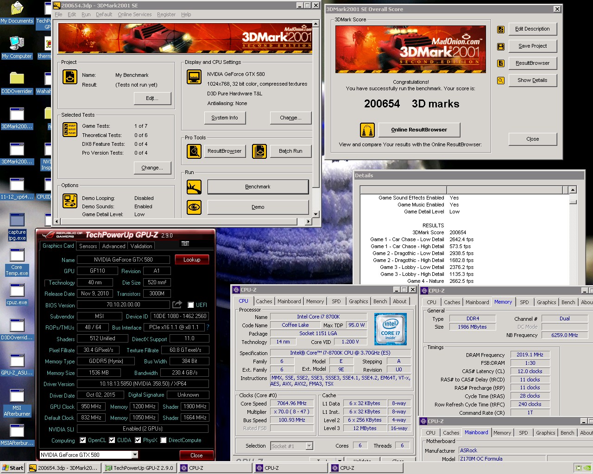This screenshot has width=593, height=474.
Task: Launch Core Temp.exe from desktop
Action: click(x=17, y=262)
